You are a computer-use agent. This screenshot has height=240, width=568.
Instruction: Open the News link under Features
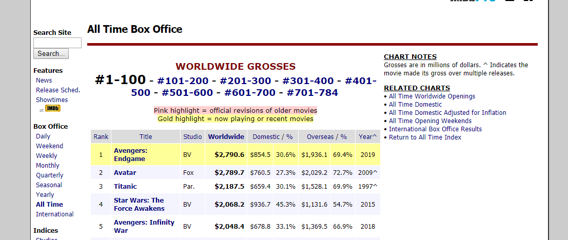pyautogui.click(x=44, y=81)
